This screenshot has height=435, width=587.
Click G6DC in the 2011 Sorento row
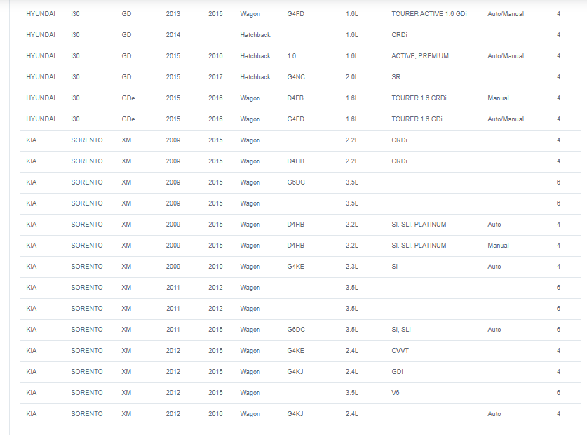tap(296, 329)
